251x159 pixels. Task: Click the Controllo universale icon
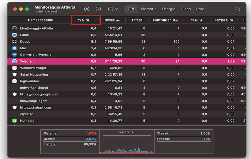coord(14,55)
